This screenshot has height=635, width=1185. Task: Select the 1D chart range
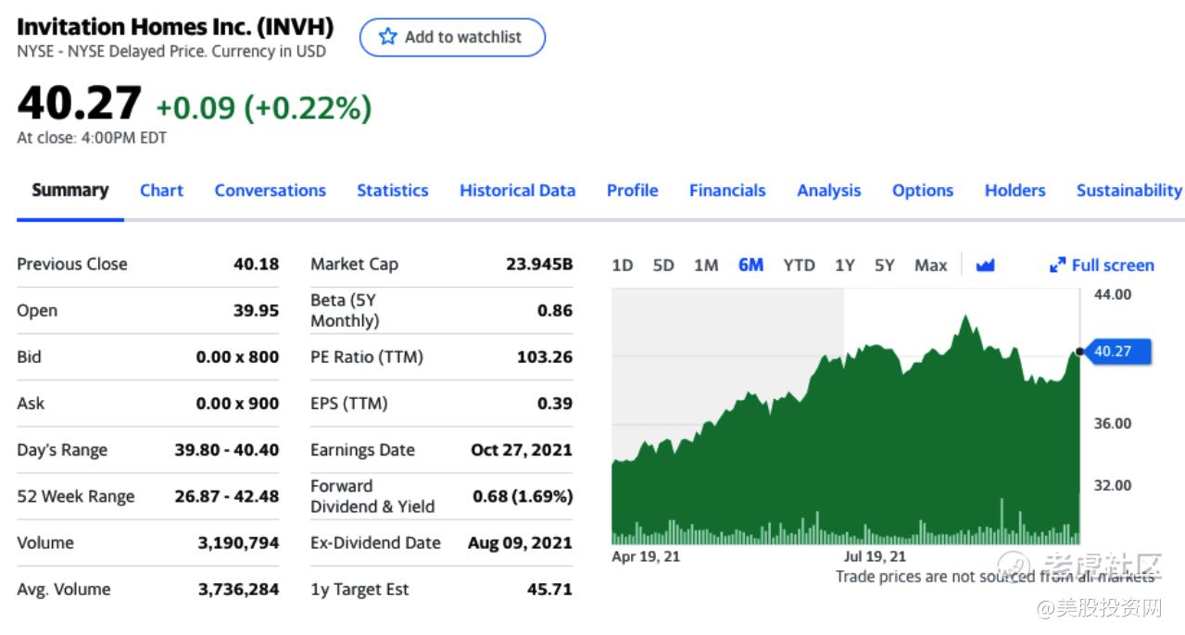tap(623, 266)
